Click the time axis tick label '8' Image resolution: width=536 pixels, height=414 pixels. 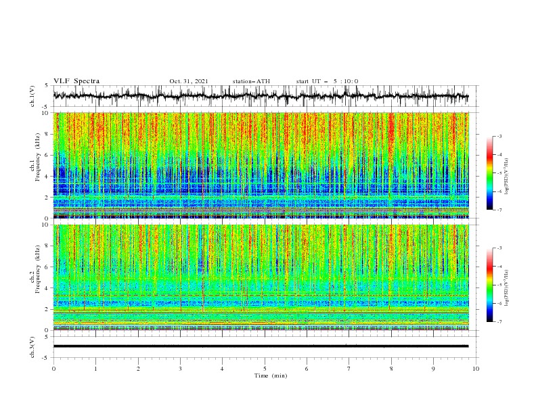click(x=391, y=369)
